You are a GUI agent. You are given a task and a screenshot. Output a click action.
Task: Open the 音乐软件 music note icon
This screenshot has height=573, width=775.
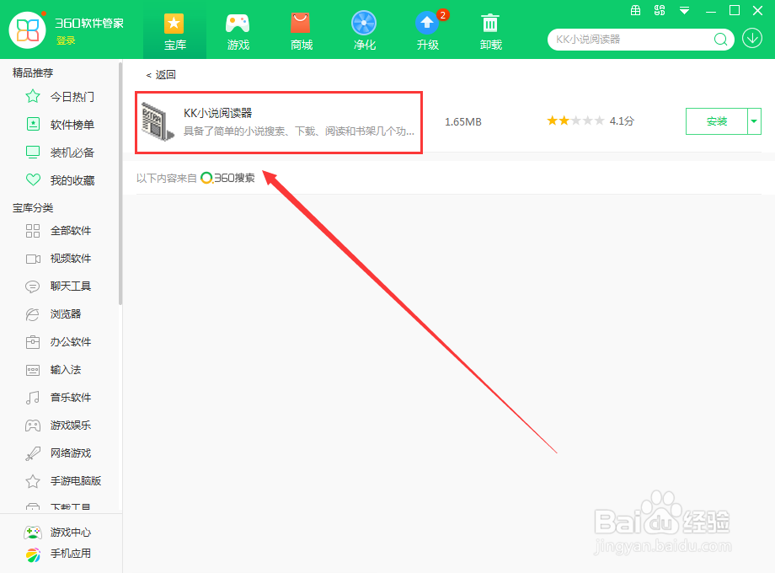click(x=33, y=398)
